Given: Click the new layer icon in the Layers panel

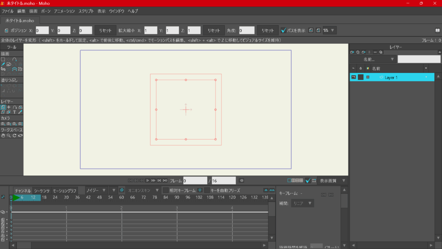Looking at the screenshot, I should 352,52.
